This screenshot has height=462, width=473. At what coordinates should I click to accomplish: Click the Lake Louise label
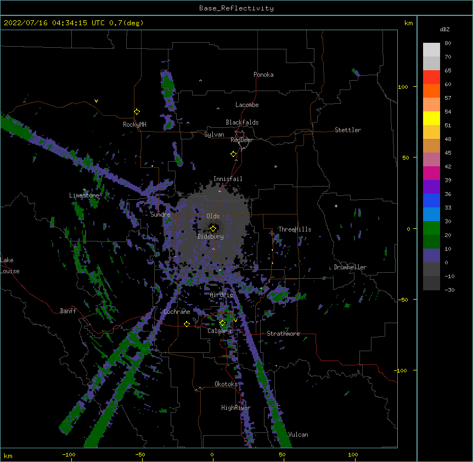point(10,266)
